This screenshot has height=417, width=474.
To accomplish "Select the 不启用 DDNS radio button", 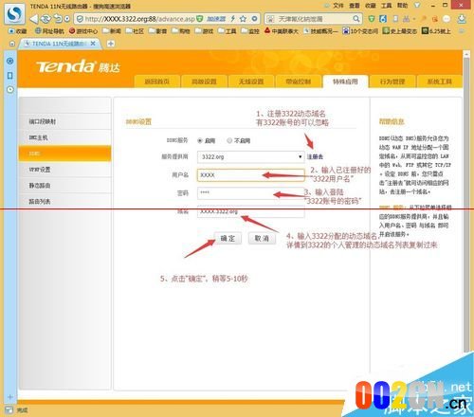I will 229,141.
